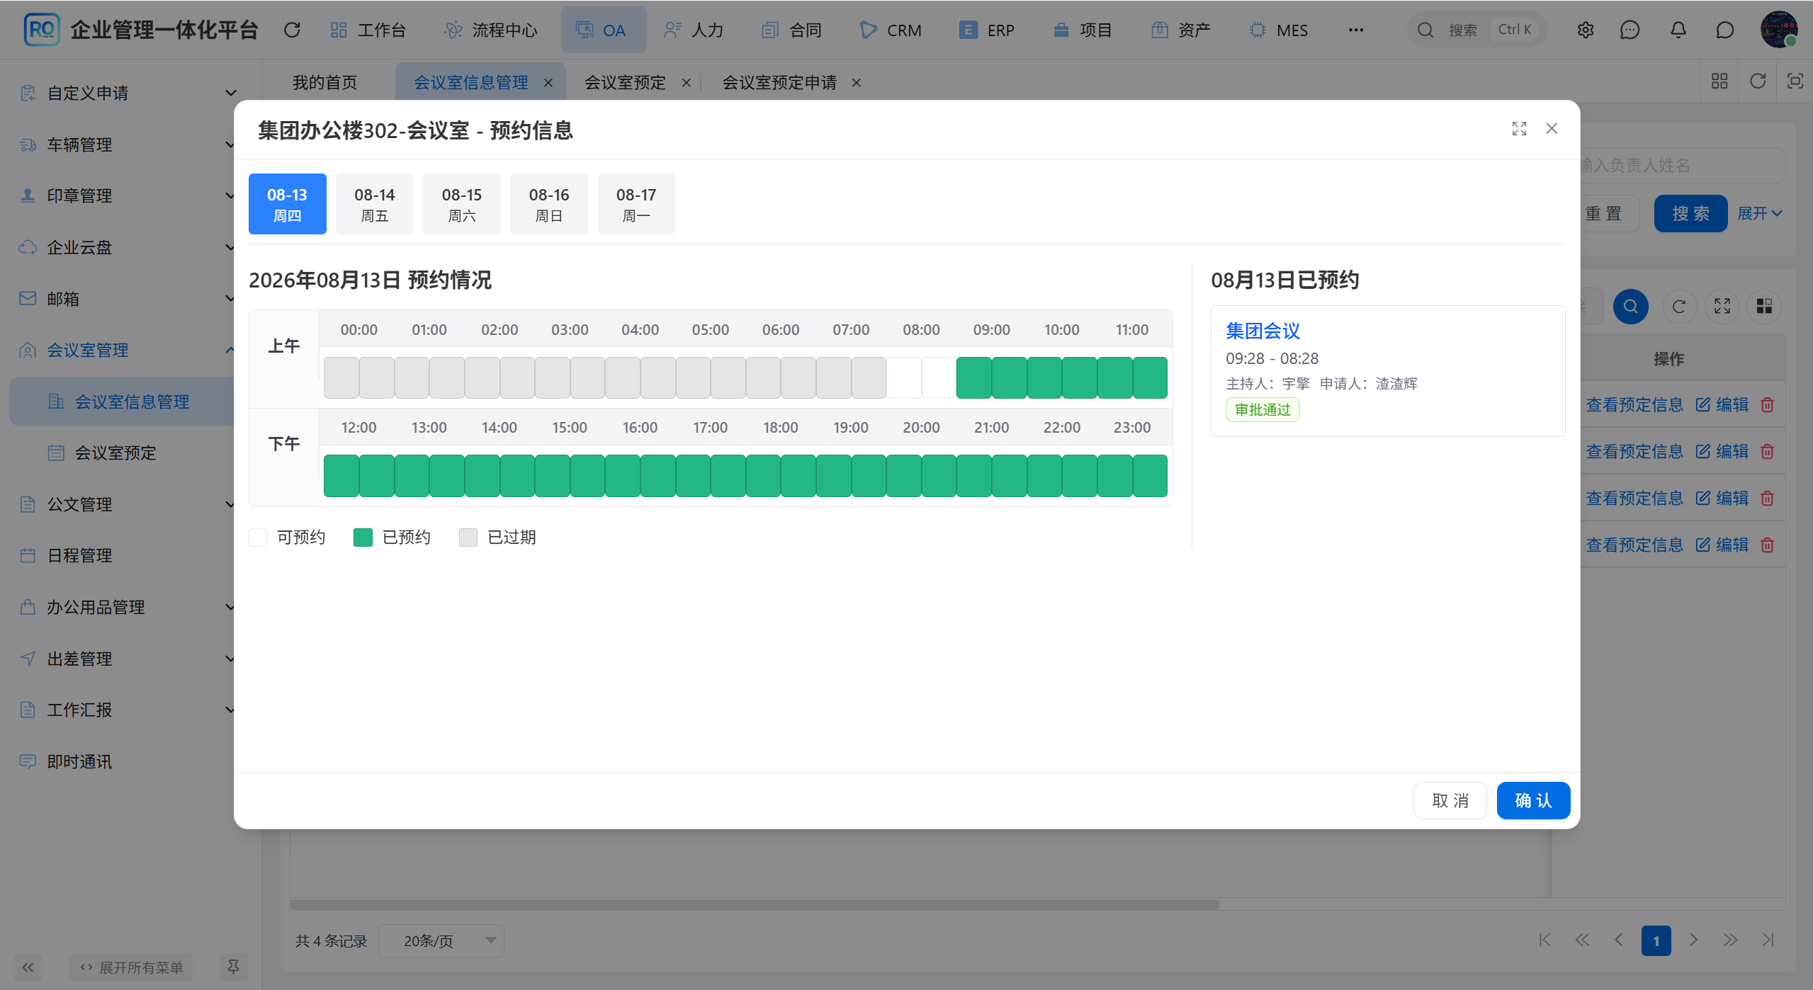Viewport: 1813px width, 990px height.
Task: Select the 08-17 周一 date
Action: [x=636, y=204]
